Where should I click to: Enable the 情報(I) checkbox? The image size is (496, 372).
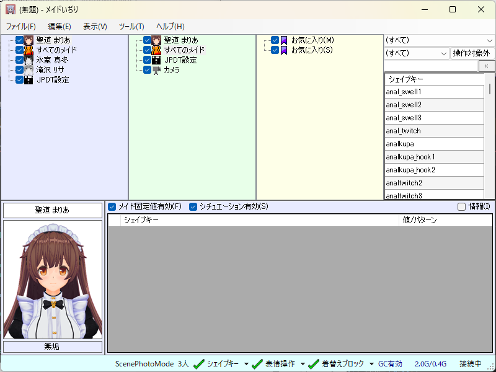click(461, 206)
